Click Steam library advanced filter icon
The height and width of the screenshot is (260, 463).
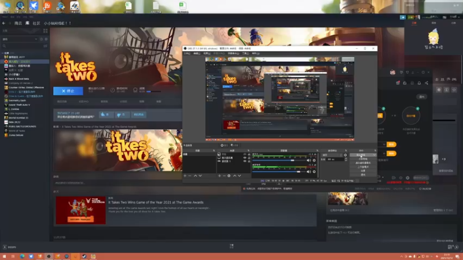[45, 46]
